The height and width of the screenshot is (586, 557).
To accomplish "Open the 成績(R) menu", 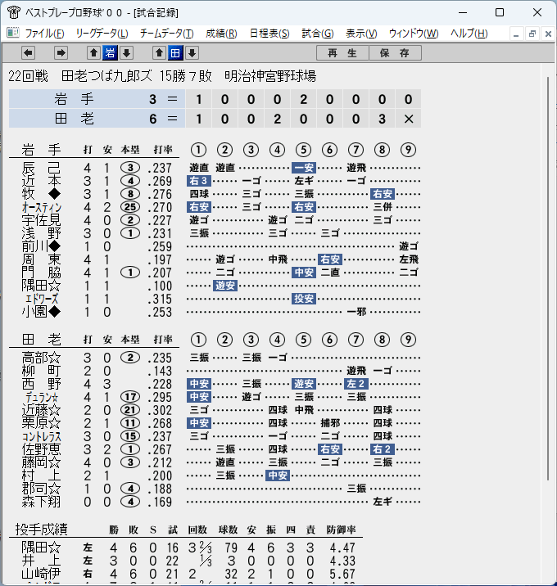I will [x=221, y=34].
